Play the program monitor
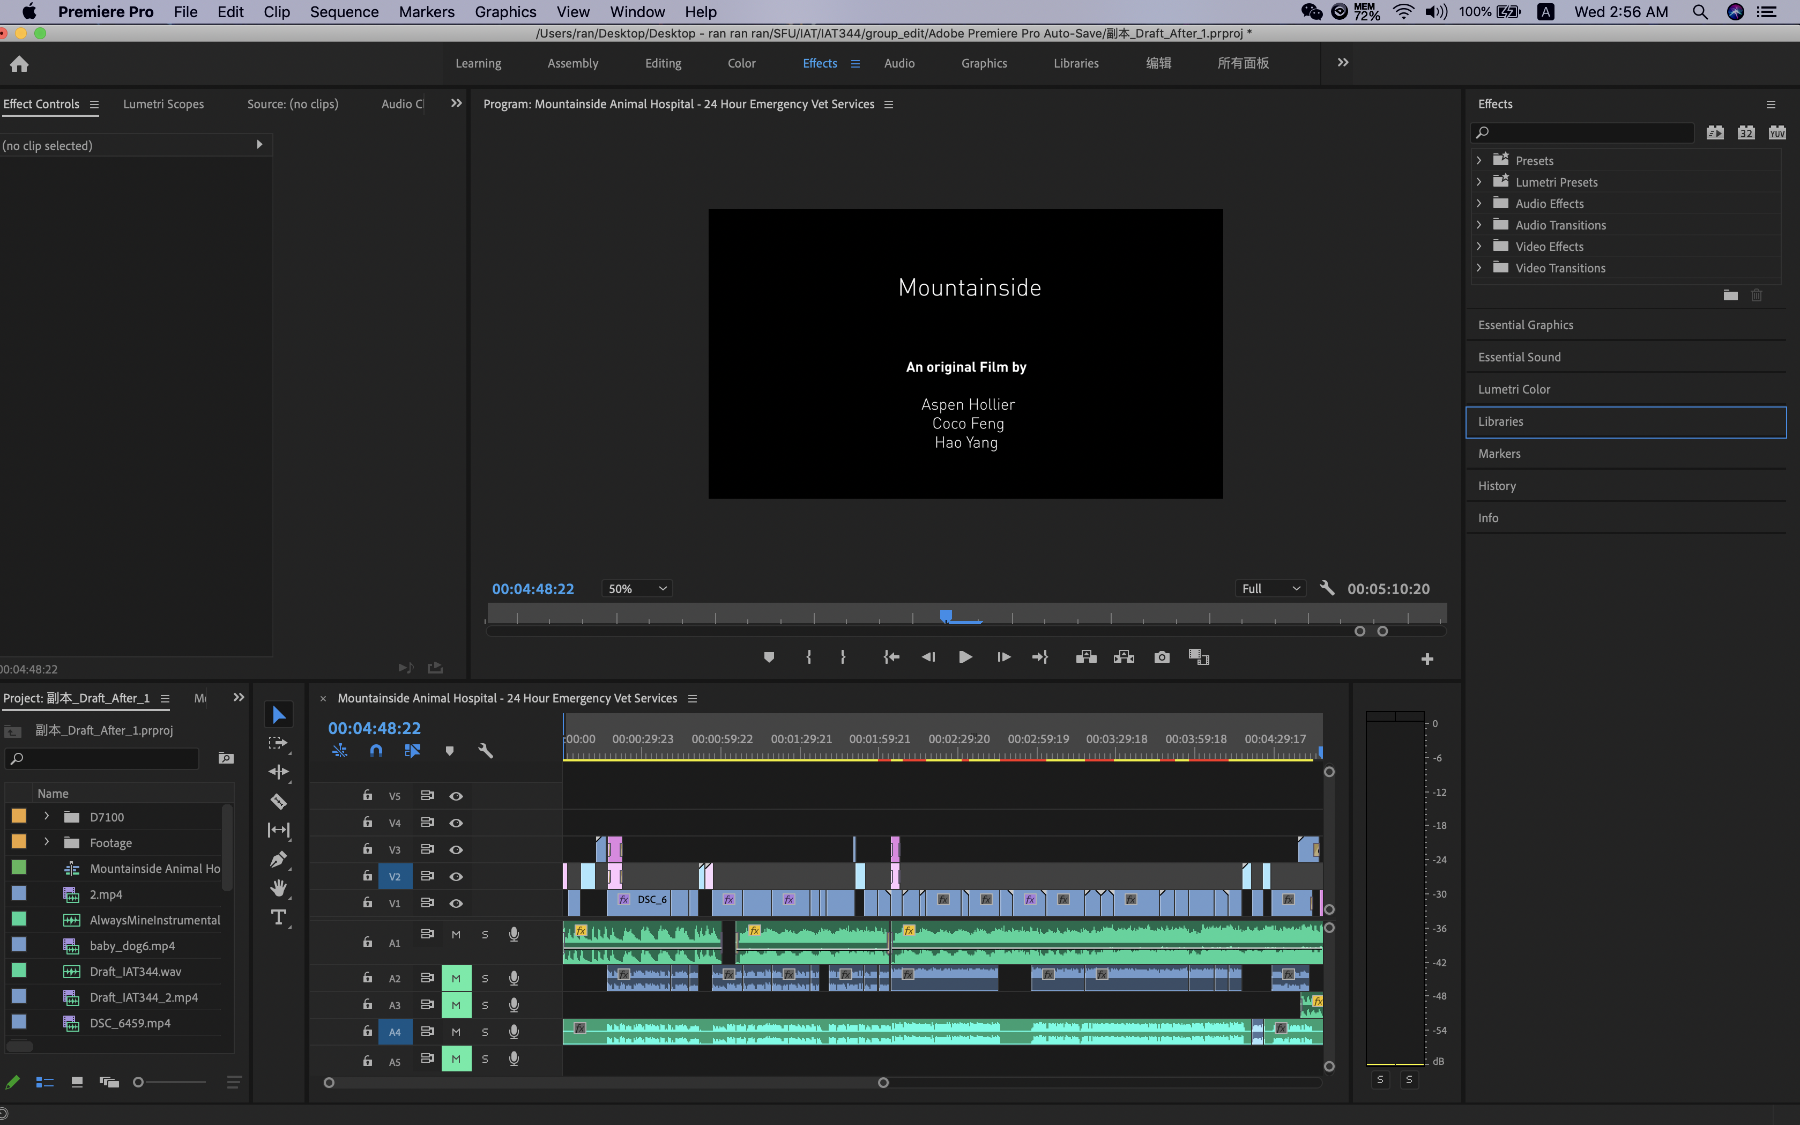Screen dimensions: 1800x1125 pyautogui.click(x=965, y=657)
